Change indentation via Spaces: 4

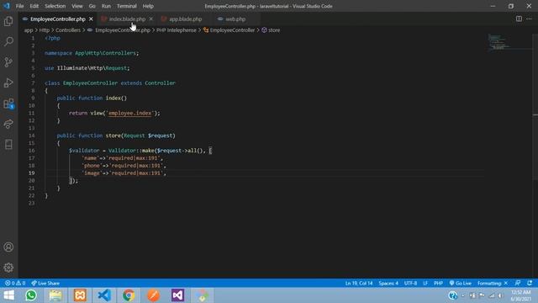point(388,283)
